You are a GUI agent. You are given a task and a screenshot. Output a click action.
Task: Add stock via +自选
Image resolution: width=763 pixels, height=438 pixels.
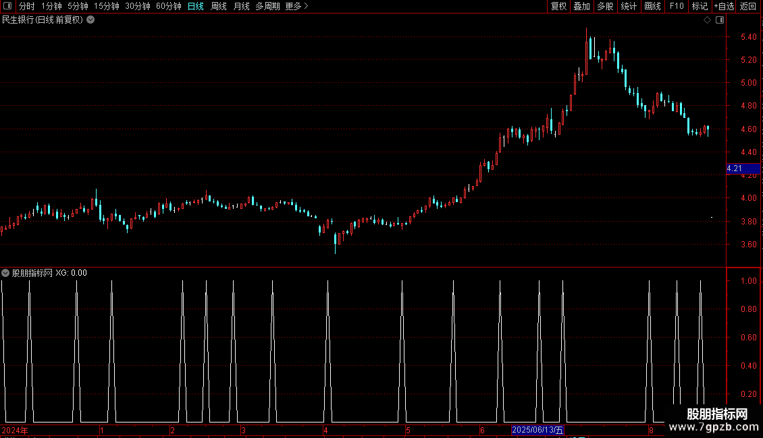coord(724,6)
